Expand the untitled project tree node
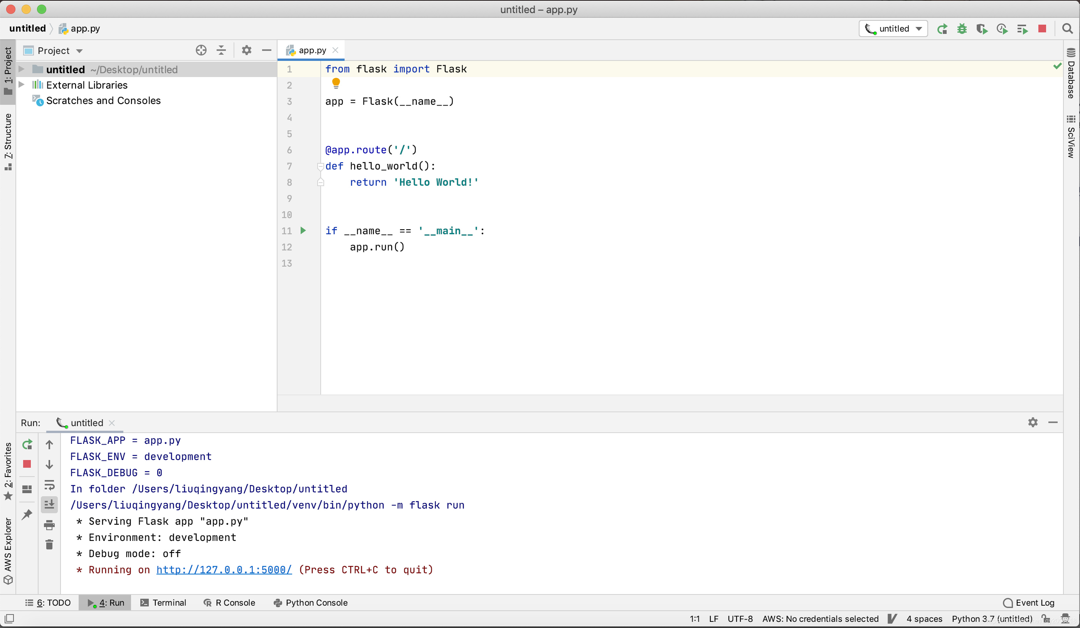The image size is (1080, 628). 22,69
